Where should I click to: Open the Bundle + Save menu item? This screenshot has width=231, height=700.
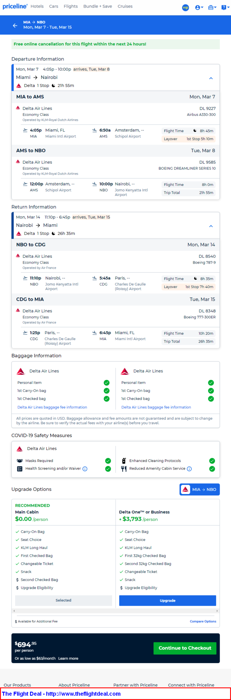pyautogui.click(x=98, y=6)
